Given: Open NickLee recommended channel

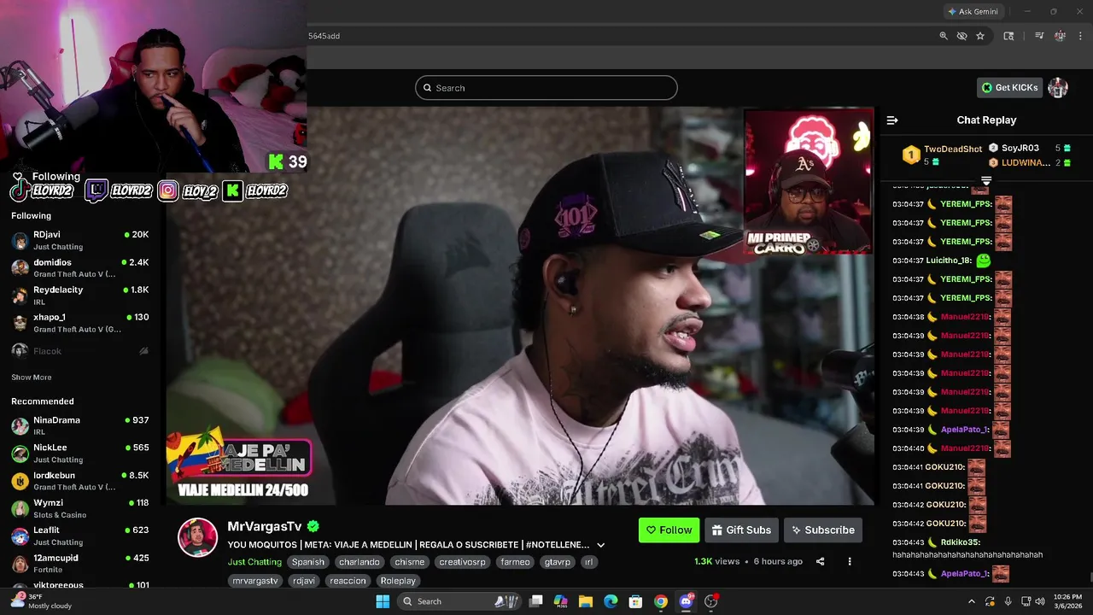Looking at the screenshot, I should pos(80,453).
